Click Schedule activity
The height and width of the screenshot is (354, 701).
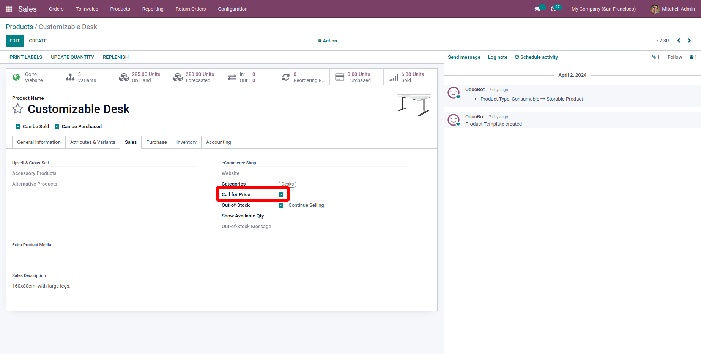tap(536, 57)
